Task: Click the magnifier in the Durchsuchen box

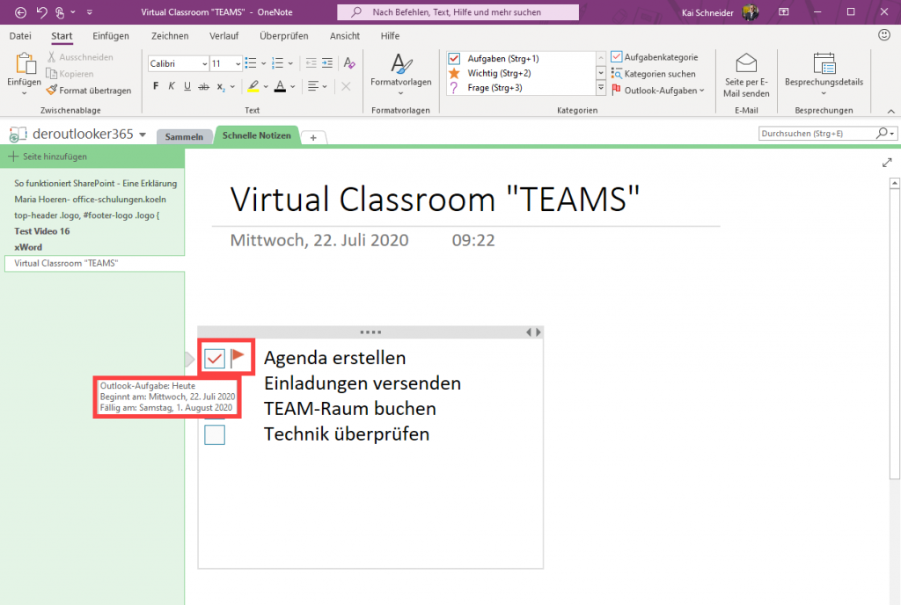Action: pos(882,133)
